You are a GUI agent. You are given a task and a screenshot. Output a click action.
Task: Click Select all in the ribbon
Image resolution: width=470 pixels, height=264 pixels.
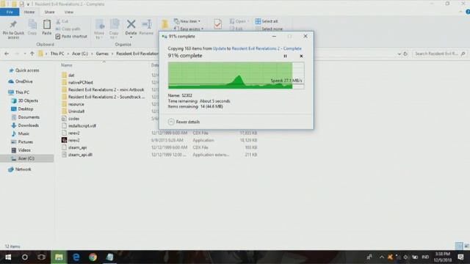coord(267,21)
